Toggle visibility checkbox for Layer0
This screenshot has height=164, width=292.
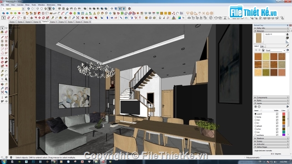point(277,114)
